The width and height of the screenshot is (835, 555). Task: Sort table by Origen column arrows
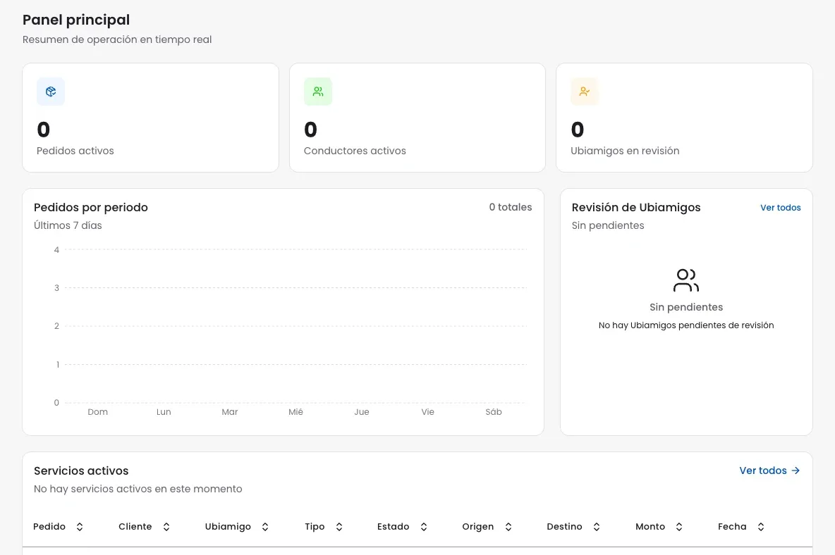(x=508, y=527)
